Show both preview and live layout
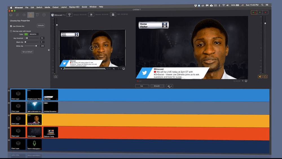The width and height of the screenshot is (282, 159). [x=254, y=12]
